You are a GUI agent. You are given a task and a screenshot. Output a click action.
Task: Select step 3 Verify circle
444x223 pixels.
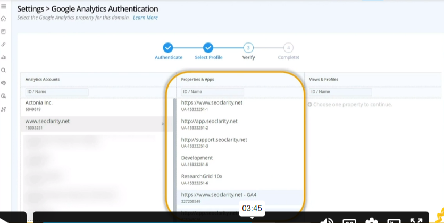pos(248,48)
